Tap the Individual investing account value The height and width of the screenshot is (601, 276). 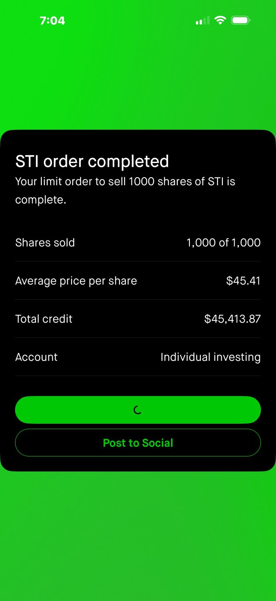(x=210, y=357)
